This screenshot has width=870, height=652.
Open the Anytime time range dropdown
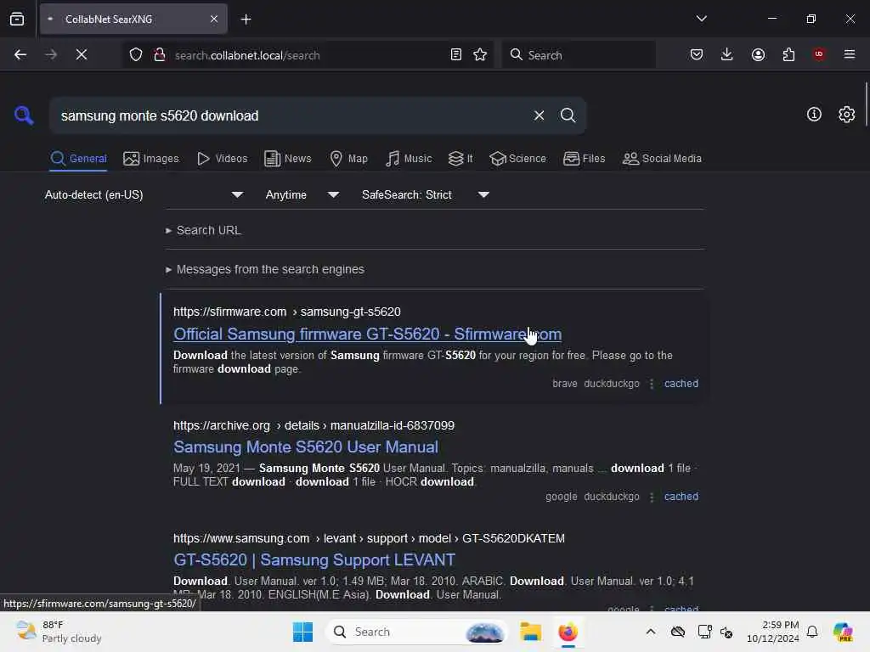pyautogui.click(x=302, y=194)
